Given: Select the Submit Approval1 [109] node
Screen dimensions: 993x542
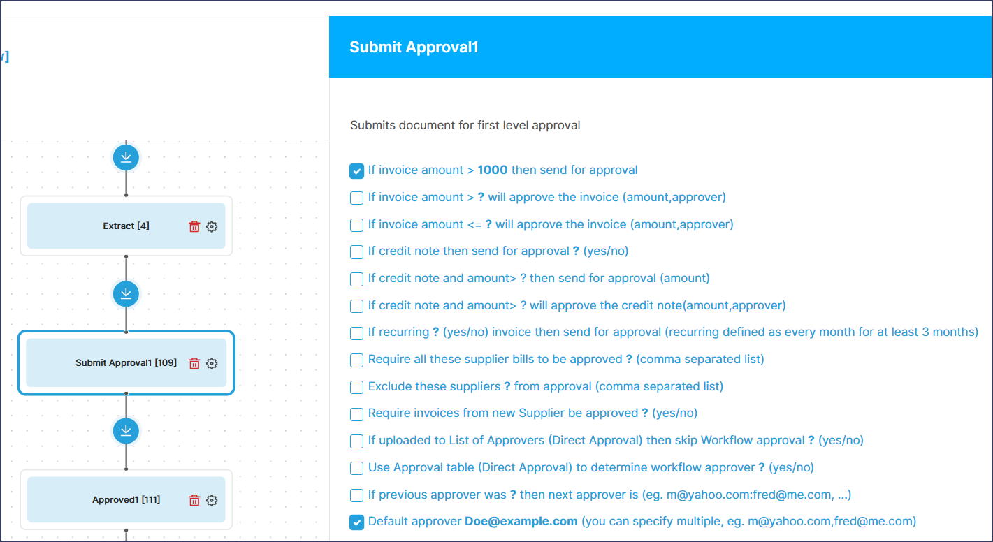Looking at the screenshot, I should point(126,363).
